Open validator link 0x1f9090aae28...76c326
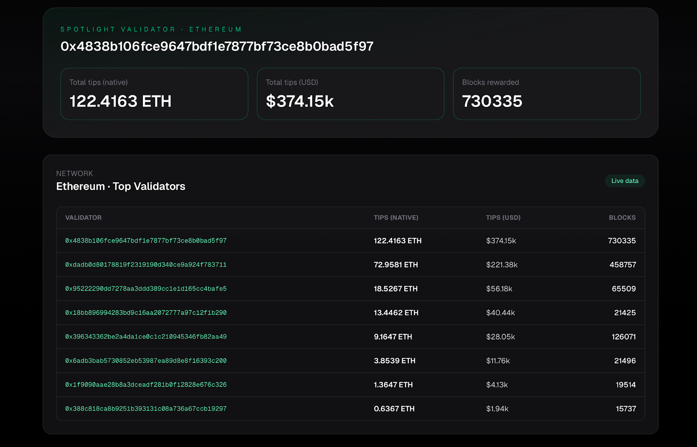697x447 pixels. coord(145,384)
